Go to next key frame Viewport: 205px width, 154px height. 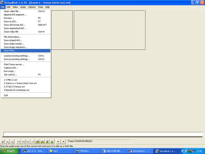tap(42, 142)
